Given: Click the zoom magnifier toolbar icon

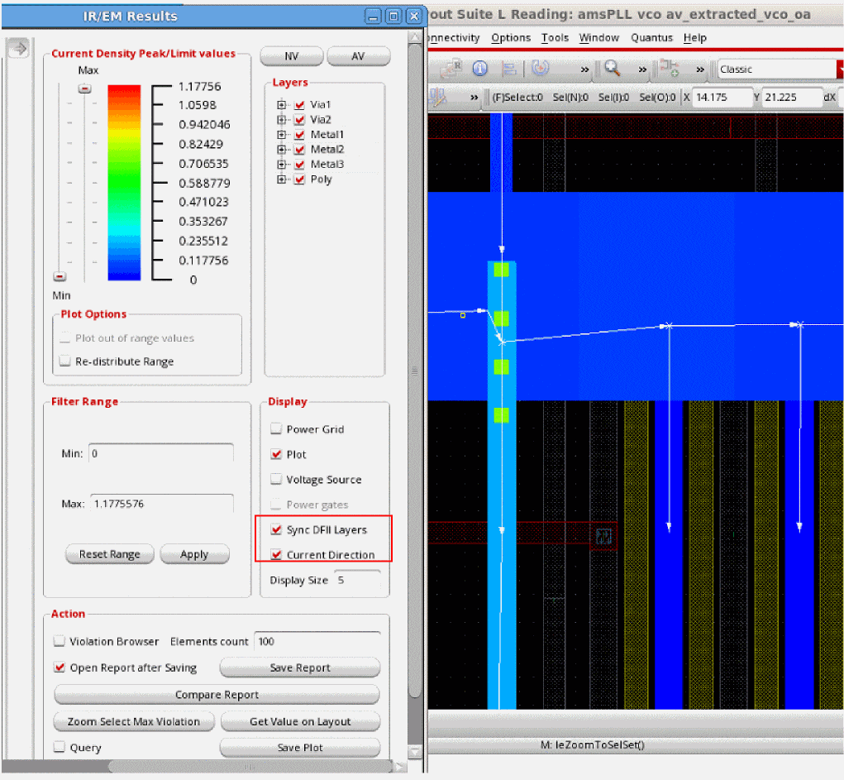Looking at the screenshot, I should click(613, 69).
